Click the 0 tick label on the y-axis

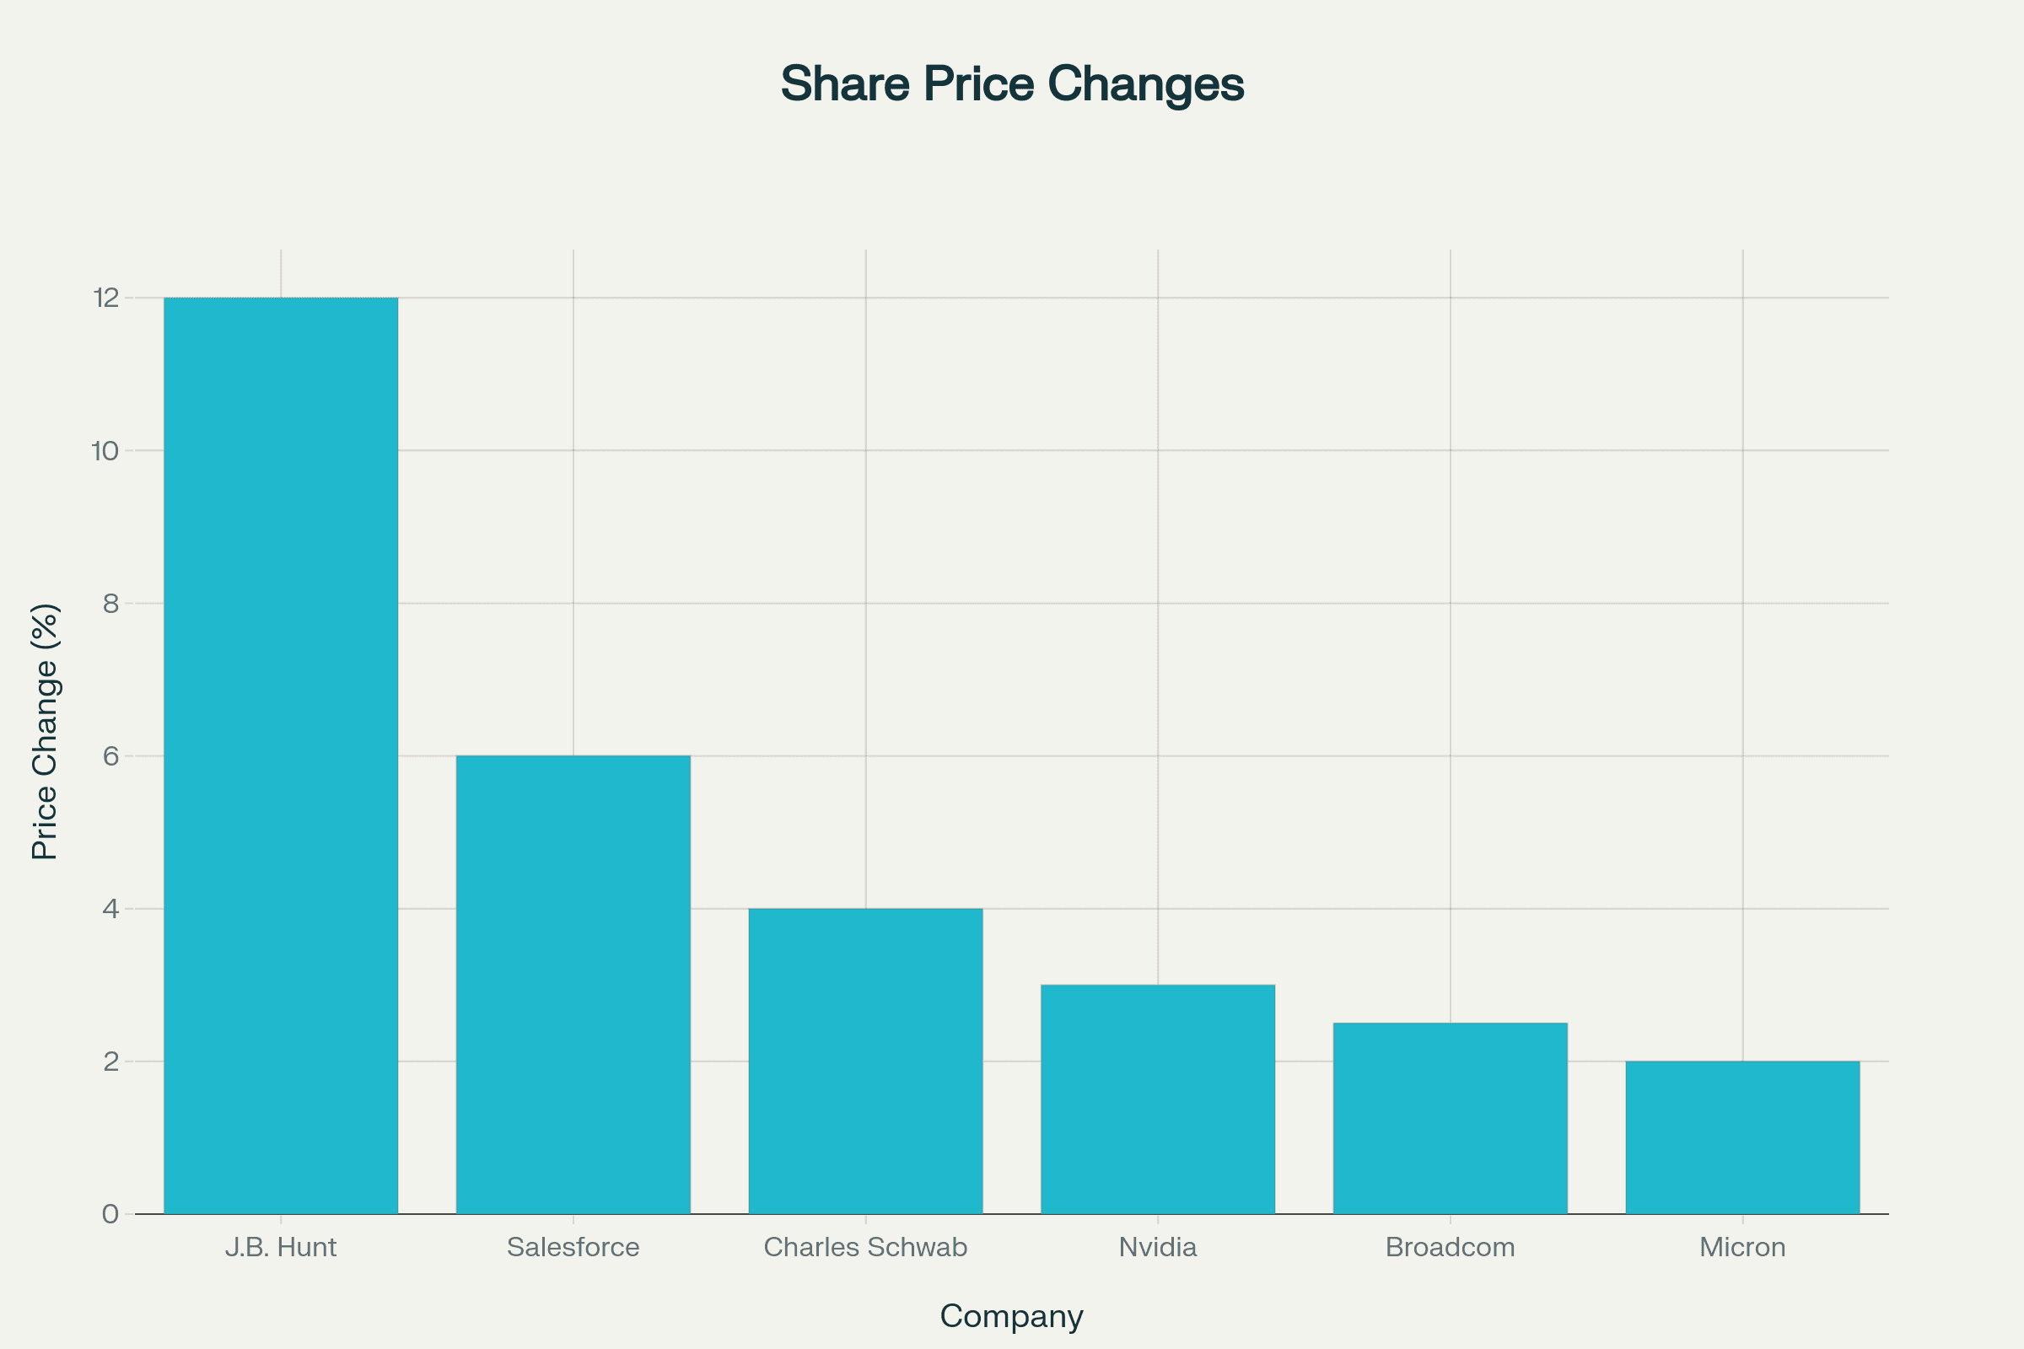(110, 1214)
